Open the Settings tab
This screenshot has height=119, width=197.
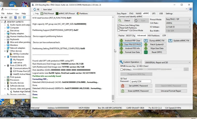pos(169,13)
